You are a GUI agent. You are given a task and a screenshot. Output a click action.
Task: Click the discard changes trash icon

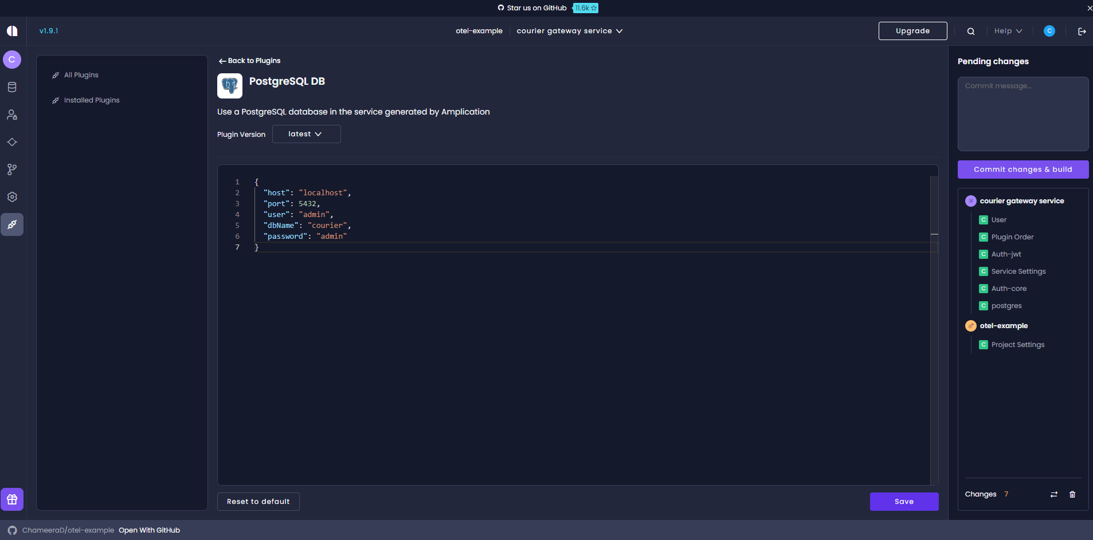[x=1072, y=494]
